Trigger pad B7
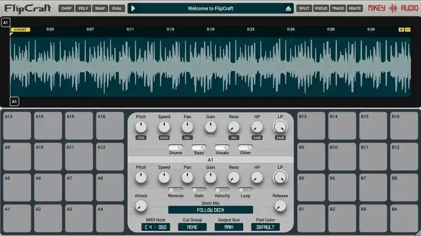 point(373,187)
